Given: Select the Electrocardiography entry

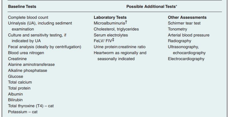Looking at the screenshot, I should pos(186,59).
